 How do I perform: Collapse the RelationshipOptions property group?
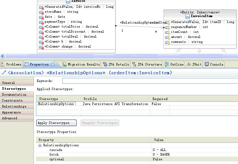(40, 145)
